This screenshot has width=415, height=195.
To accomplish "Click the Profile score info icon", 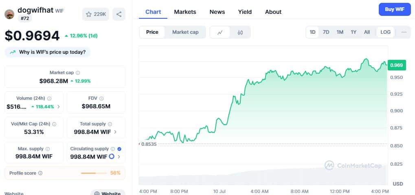I will (x=40, y=173).
